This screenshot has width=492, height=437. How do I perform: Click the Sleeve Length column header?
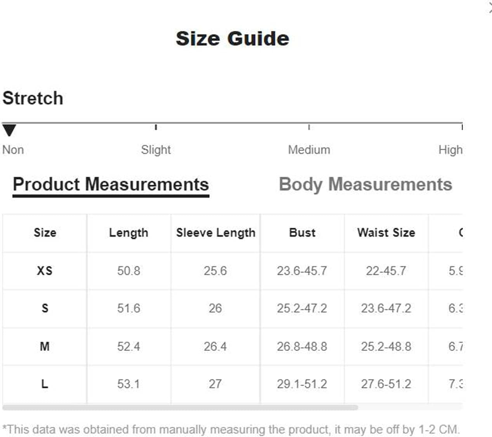pos(216,233)
